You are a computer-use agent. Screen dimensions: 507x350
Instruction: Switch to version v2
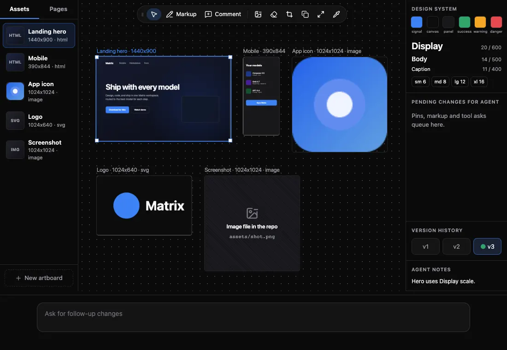tap(456, 246)
